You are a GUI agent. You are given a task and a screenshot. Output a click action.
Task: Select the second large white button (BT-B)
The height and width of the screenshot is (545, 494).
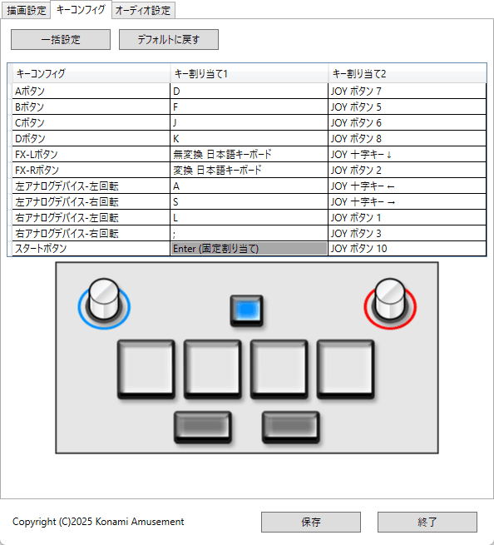tap(213, 369)
